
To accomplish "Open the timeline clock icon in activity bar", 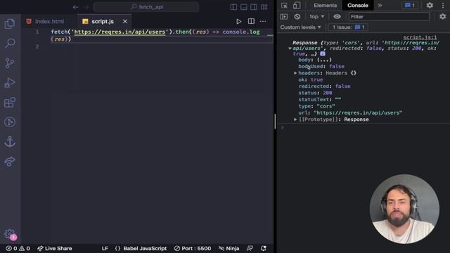I will click(10, 122).
